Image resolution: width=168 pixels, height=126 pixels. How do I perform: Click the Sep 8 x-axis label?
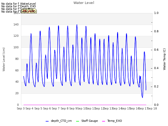coord(65,108)
